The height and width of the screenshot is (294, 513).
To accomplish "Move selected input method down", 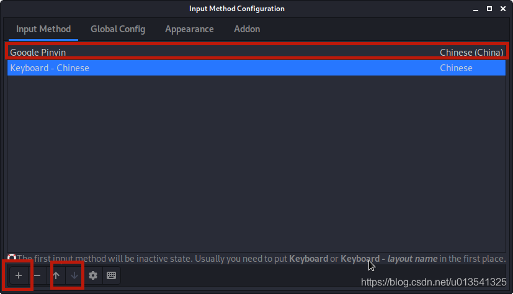I will [x=74, y=275].
